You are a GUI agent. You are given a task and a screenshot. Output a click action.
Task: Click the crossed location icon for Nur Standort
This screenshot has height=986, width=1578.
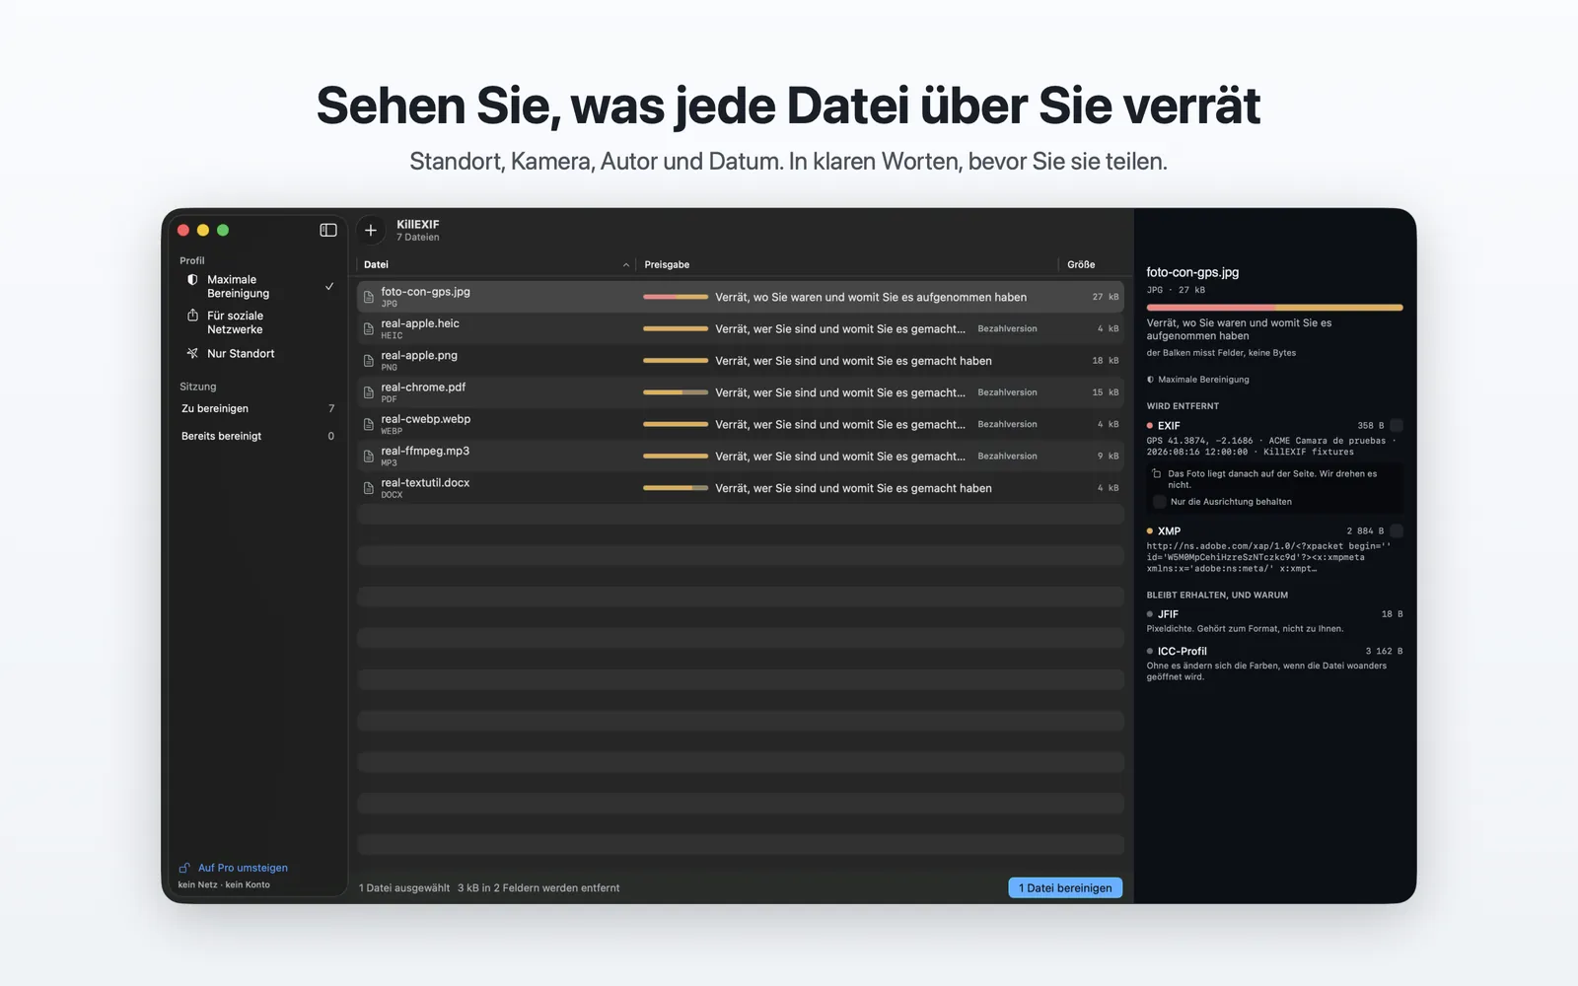[x=192, y=353]
